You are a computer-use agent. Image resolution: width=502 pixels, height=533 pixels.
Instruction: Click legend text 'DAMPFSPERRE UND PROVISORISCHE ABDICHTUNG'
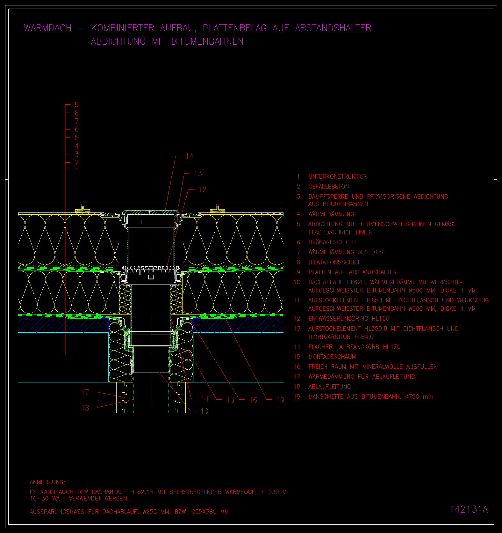click(x=378, y=196)
